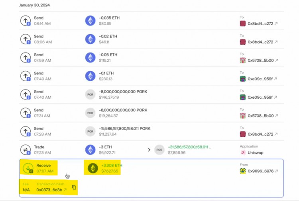The width and height of the screenshot is (299, 201).
Task: Select the $7,856.96 value
Action: [x=177, y=153]
